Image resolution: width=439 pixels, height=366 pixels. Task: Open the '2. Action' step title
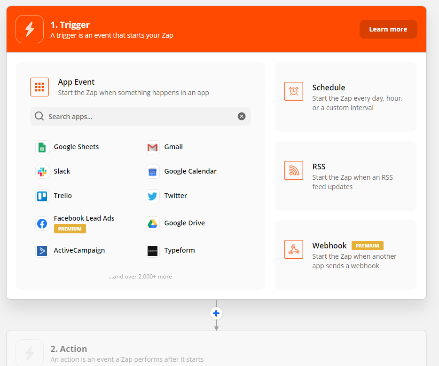pyautogui.click(x=69, y=349)
